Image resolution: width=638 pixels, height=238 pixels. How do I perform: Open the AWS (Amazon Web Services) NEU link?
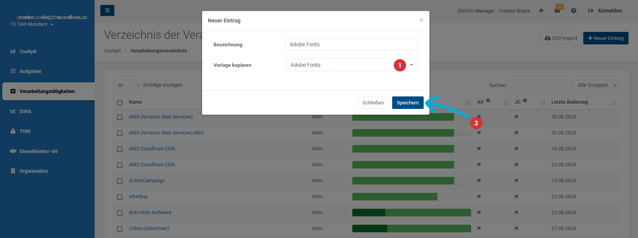(x=166, y=132)
